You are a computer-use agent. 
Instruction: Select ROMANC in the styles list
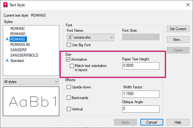tap(18, 29)
